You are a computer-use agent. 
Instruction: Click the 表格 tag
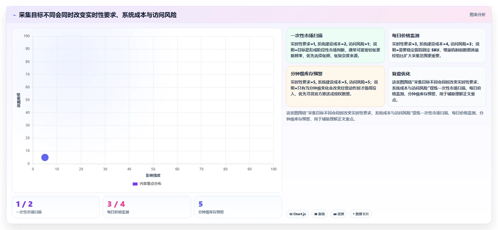(319, 214)
